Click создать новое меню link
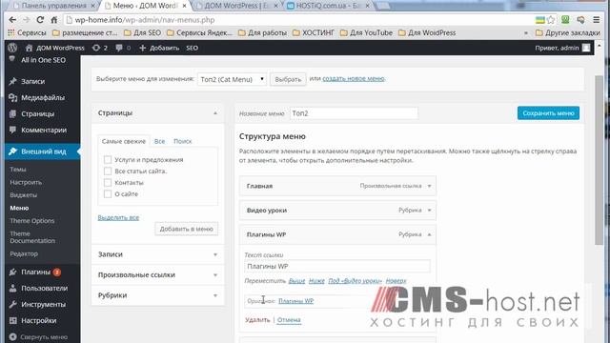Image resolution: width=610 pixels, height=343 pixels. pos(354,78)
